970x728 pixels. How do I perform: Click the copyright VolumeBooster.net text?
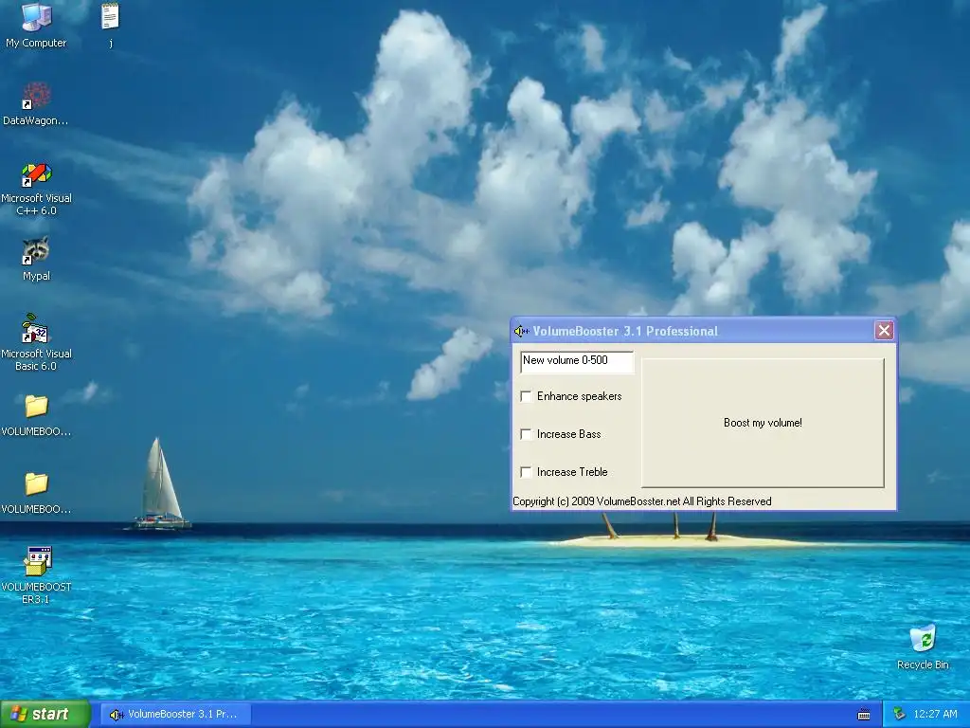click(642, 501)
